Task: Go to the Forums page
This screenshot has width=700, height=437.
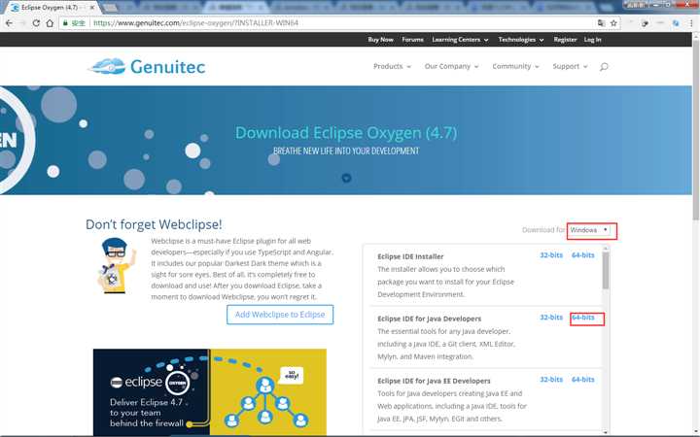Action: (x=412, y=40)
